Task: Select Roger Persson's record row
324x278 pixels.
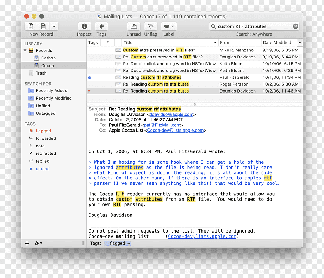Action: point(195,84)
